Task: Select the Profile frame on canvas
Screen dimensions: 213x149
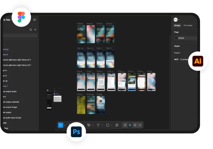Action: (101, 105)
